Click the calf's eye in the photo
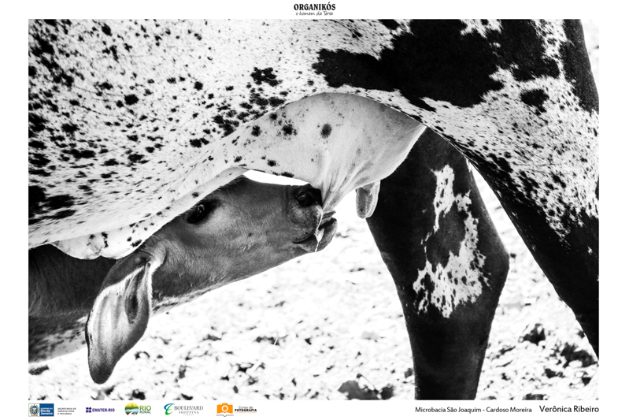Screen dimensions: 629x420 point(200,210)
